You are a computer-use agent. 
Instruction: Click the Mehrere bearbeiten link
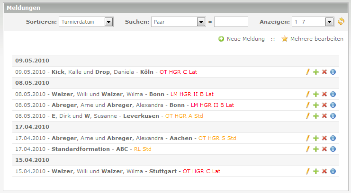(x=316, y=39)
